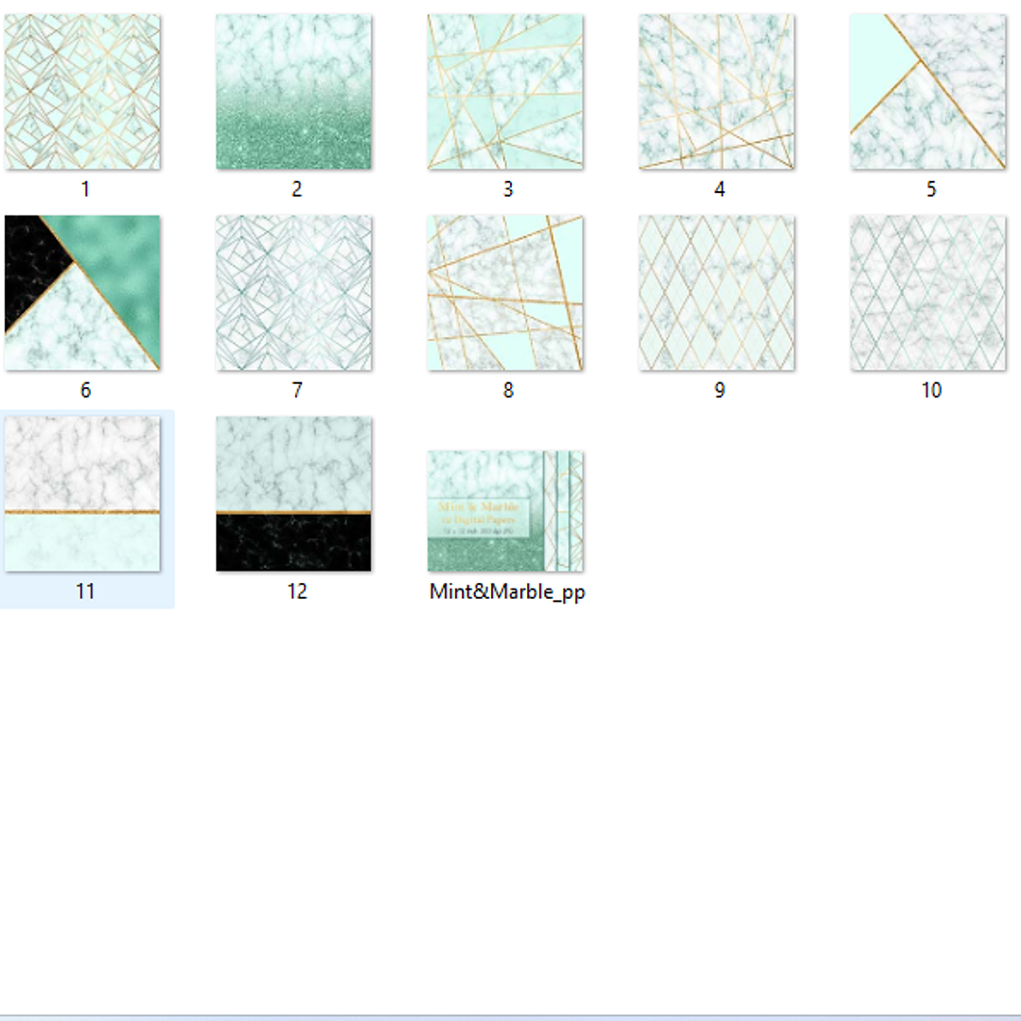
Task: Click the filename label "11"
Action: (85, 592)
